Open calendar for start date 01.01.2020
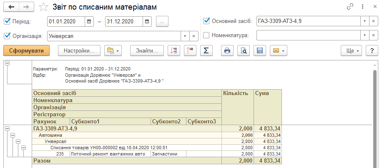 click(89, 21)
